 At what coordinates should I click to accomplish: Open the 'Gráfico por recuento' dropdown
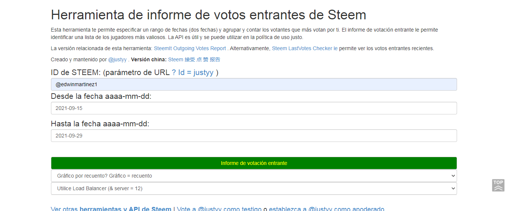tap(254, 176)
